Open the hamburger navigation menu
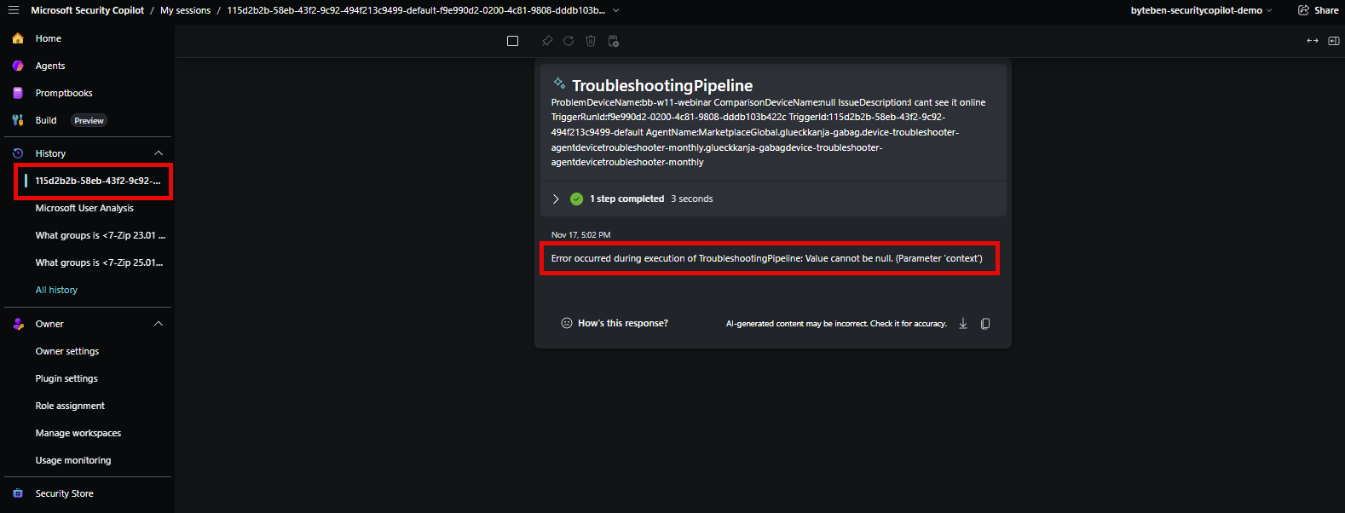Image resolution: width=1345 pixels, height=513 pixels. click(x=13, y=10)
